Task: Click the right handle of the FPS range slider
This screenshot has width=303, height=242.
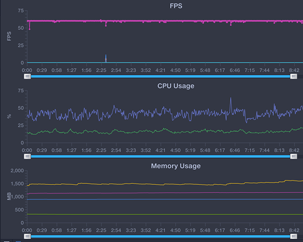Action: click(293, 77)
